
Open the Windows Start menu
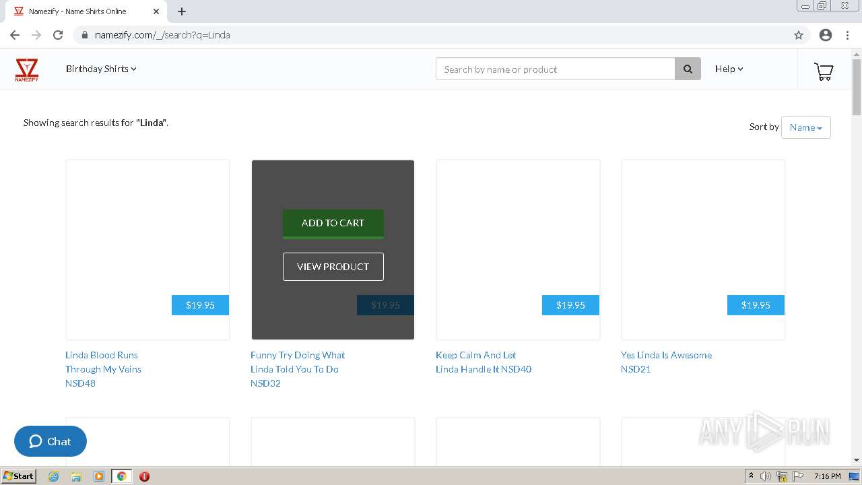pos(19,476)
